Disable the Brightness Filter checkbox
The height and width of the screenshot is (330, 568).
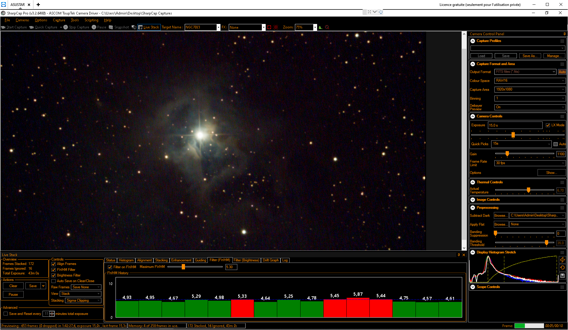point(53,275)
